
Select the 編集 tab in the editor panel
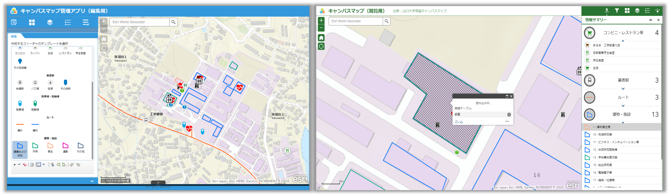[14, 36]
